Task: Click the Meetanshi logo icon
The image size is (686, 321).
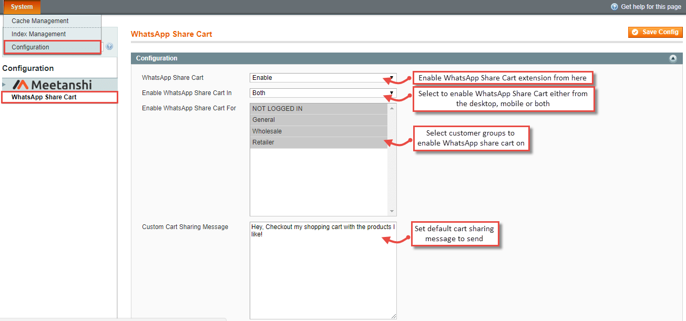Action: 21,85
